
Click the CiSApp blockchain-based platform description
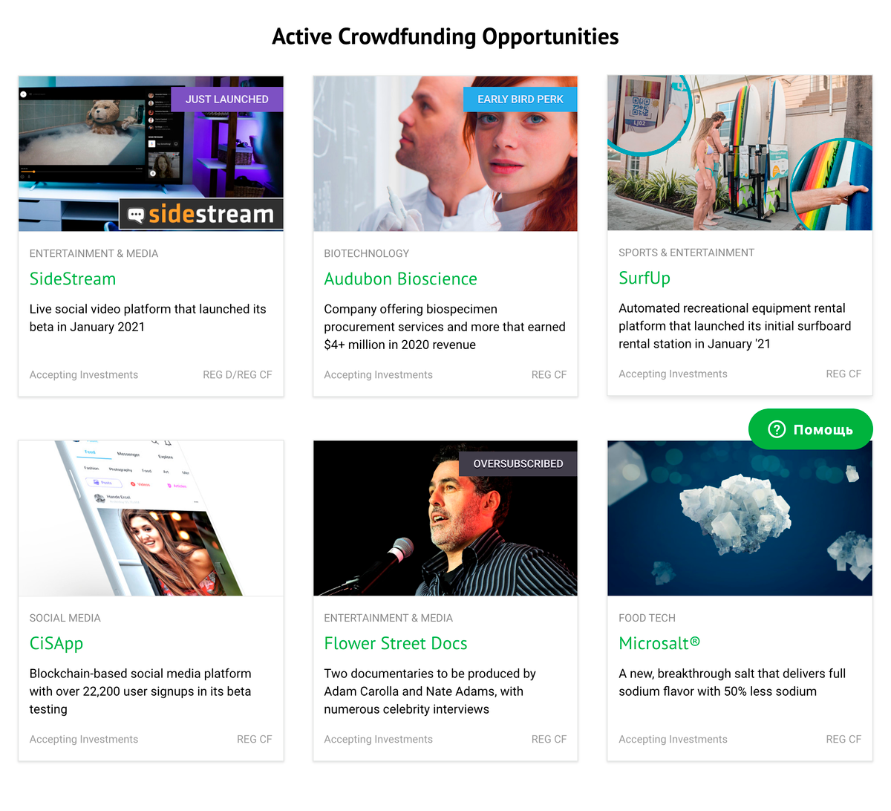point(140,691)
